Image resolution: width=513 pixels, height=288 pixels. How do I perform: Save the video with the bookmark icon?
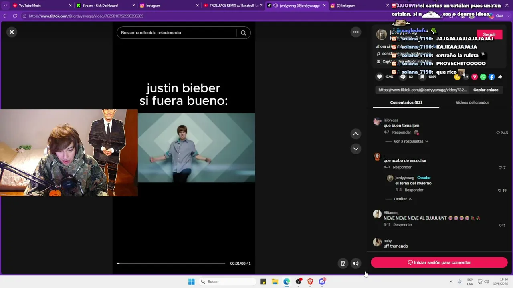(422, 77)
